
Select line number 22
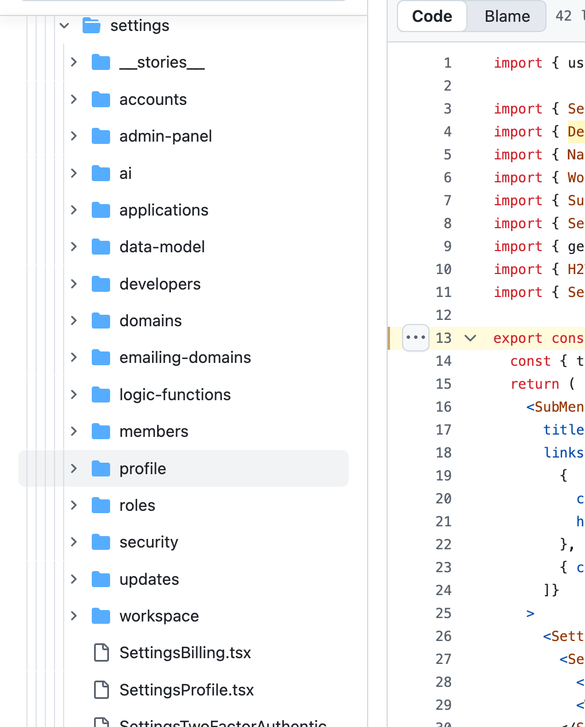(x=444, y=544)
